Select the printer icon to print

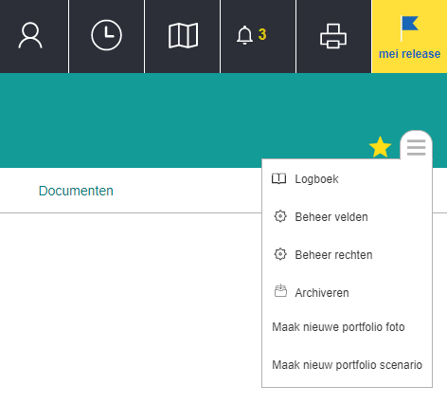(333, 36)
